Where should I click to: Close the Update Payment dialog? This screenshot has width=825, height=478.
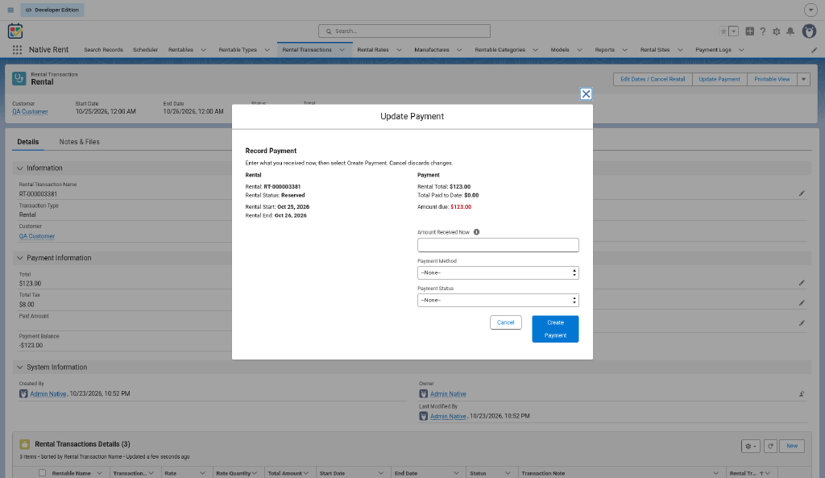click(586, 94)
